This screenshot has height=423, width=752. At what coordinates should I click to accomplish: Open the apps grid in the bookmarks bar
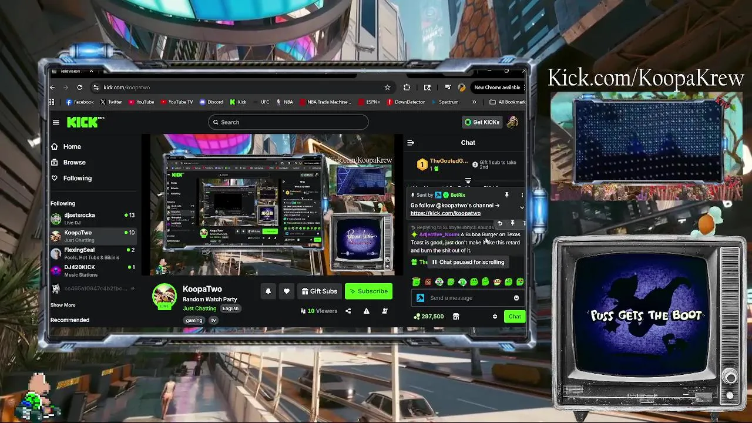point(52,102)
